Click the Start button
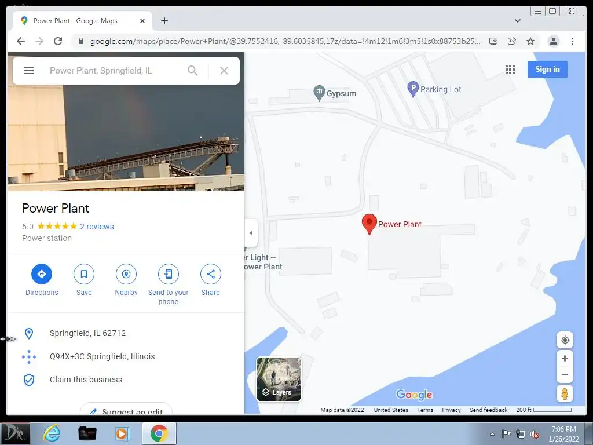 (x=15, y=433)
